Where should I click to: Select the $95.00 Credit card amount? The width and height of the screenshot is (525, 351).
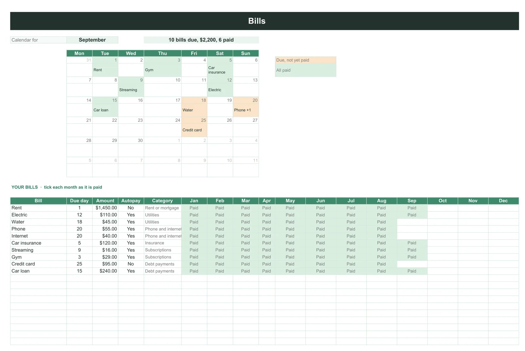105,264
